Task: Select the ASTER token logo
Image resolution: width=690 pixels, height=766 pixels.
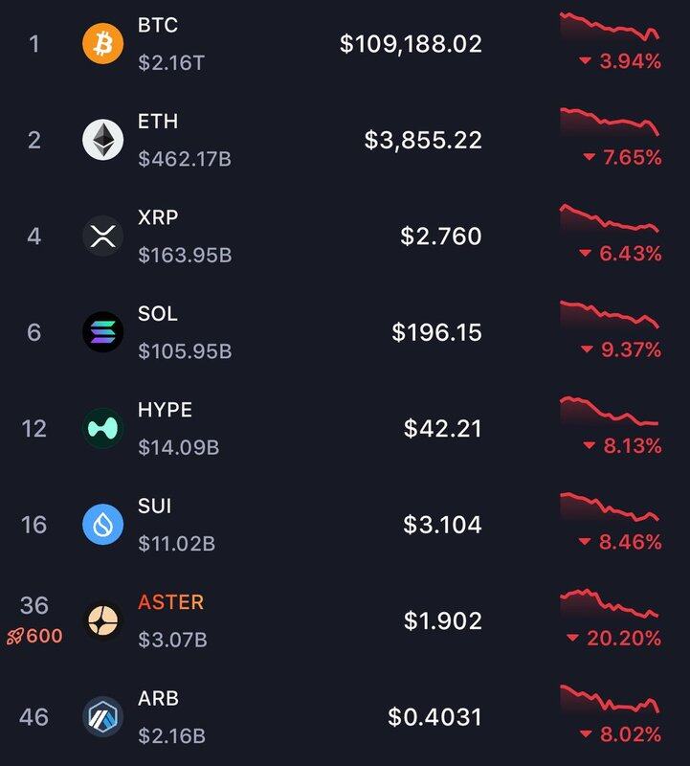Action: coord(102,620)
